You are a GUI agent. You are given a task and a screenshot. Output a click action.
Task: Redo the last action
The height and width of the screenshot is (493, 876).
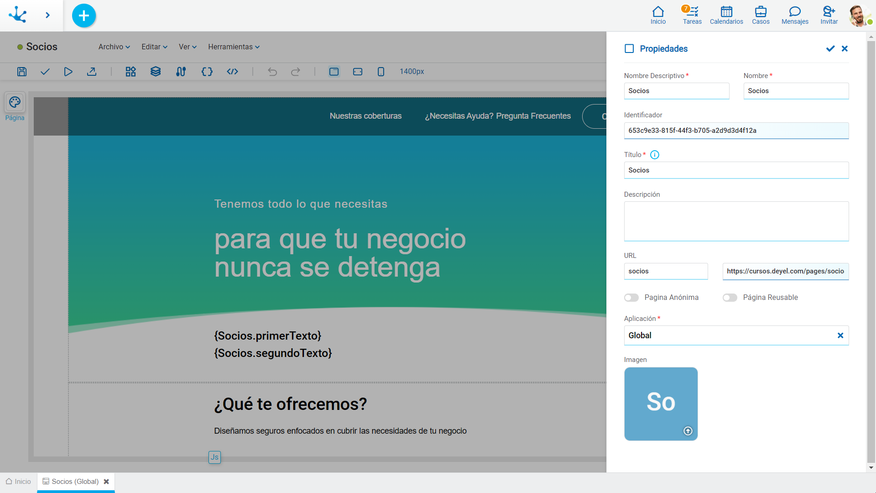pyautogui.click(x=296, y=72)
